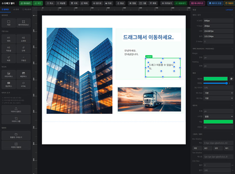235x174 pixels.
Task: Open 미리보기 preview with eye icon
Action: click(167, 3)
